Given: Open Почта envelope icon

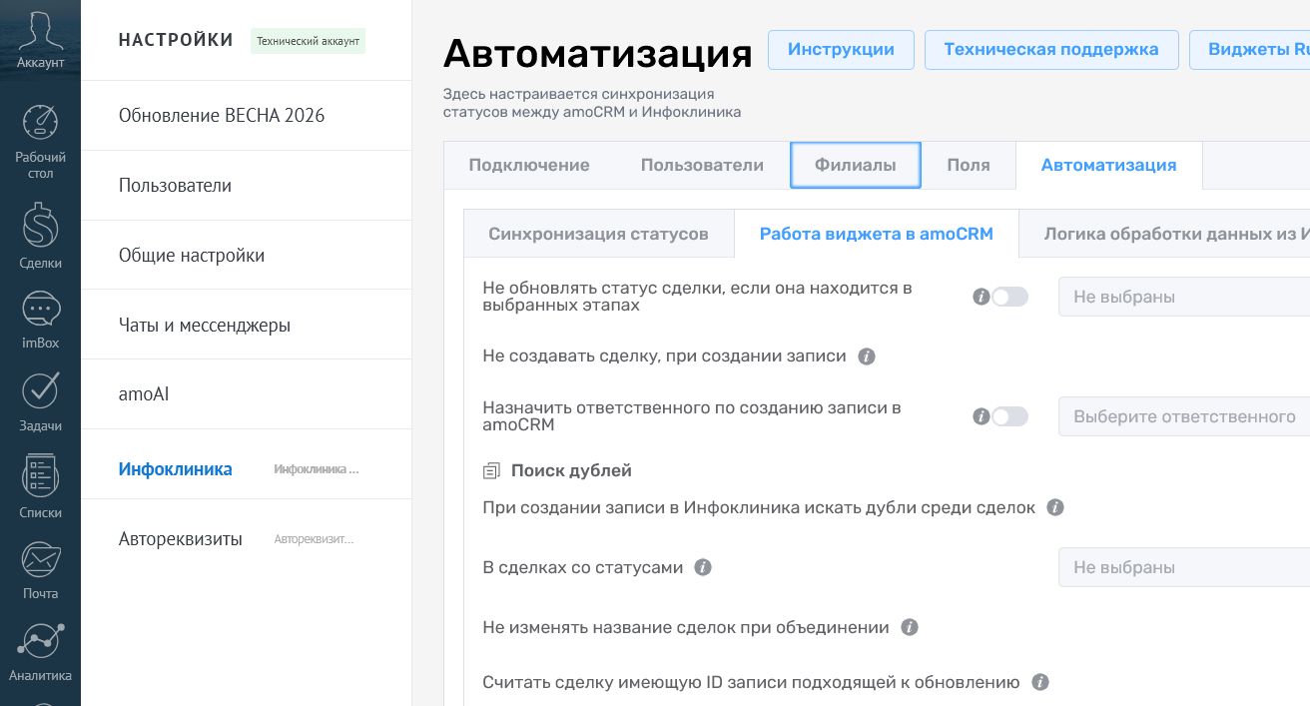Looking at the screenshot, I should coord(40,559).
